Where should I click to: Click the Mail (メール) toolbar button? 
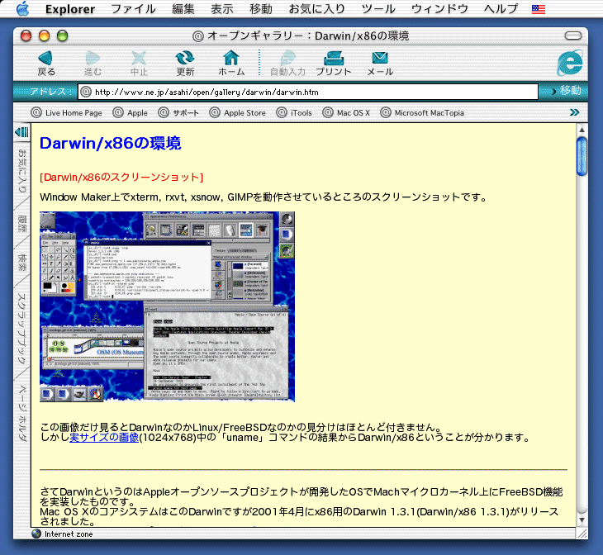(380, 64)
